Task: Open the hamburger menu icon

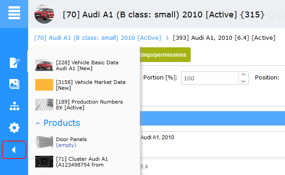Action: [14, 12]
